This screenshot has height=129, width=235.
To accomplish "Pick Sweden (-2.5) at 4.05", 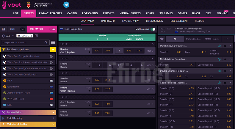I will point(177,88).
